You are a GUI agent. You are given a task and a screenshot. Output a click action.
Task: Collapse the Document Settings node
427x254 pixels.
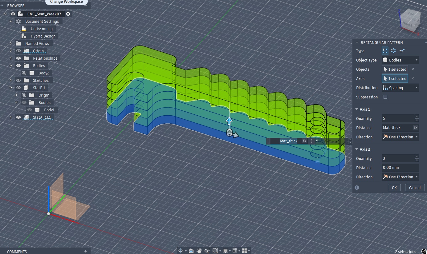(x=11, y=21)
